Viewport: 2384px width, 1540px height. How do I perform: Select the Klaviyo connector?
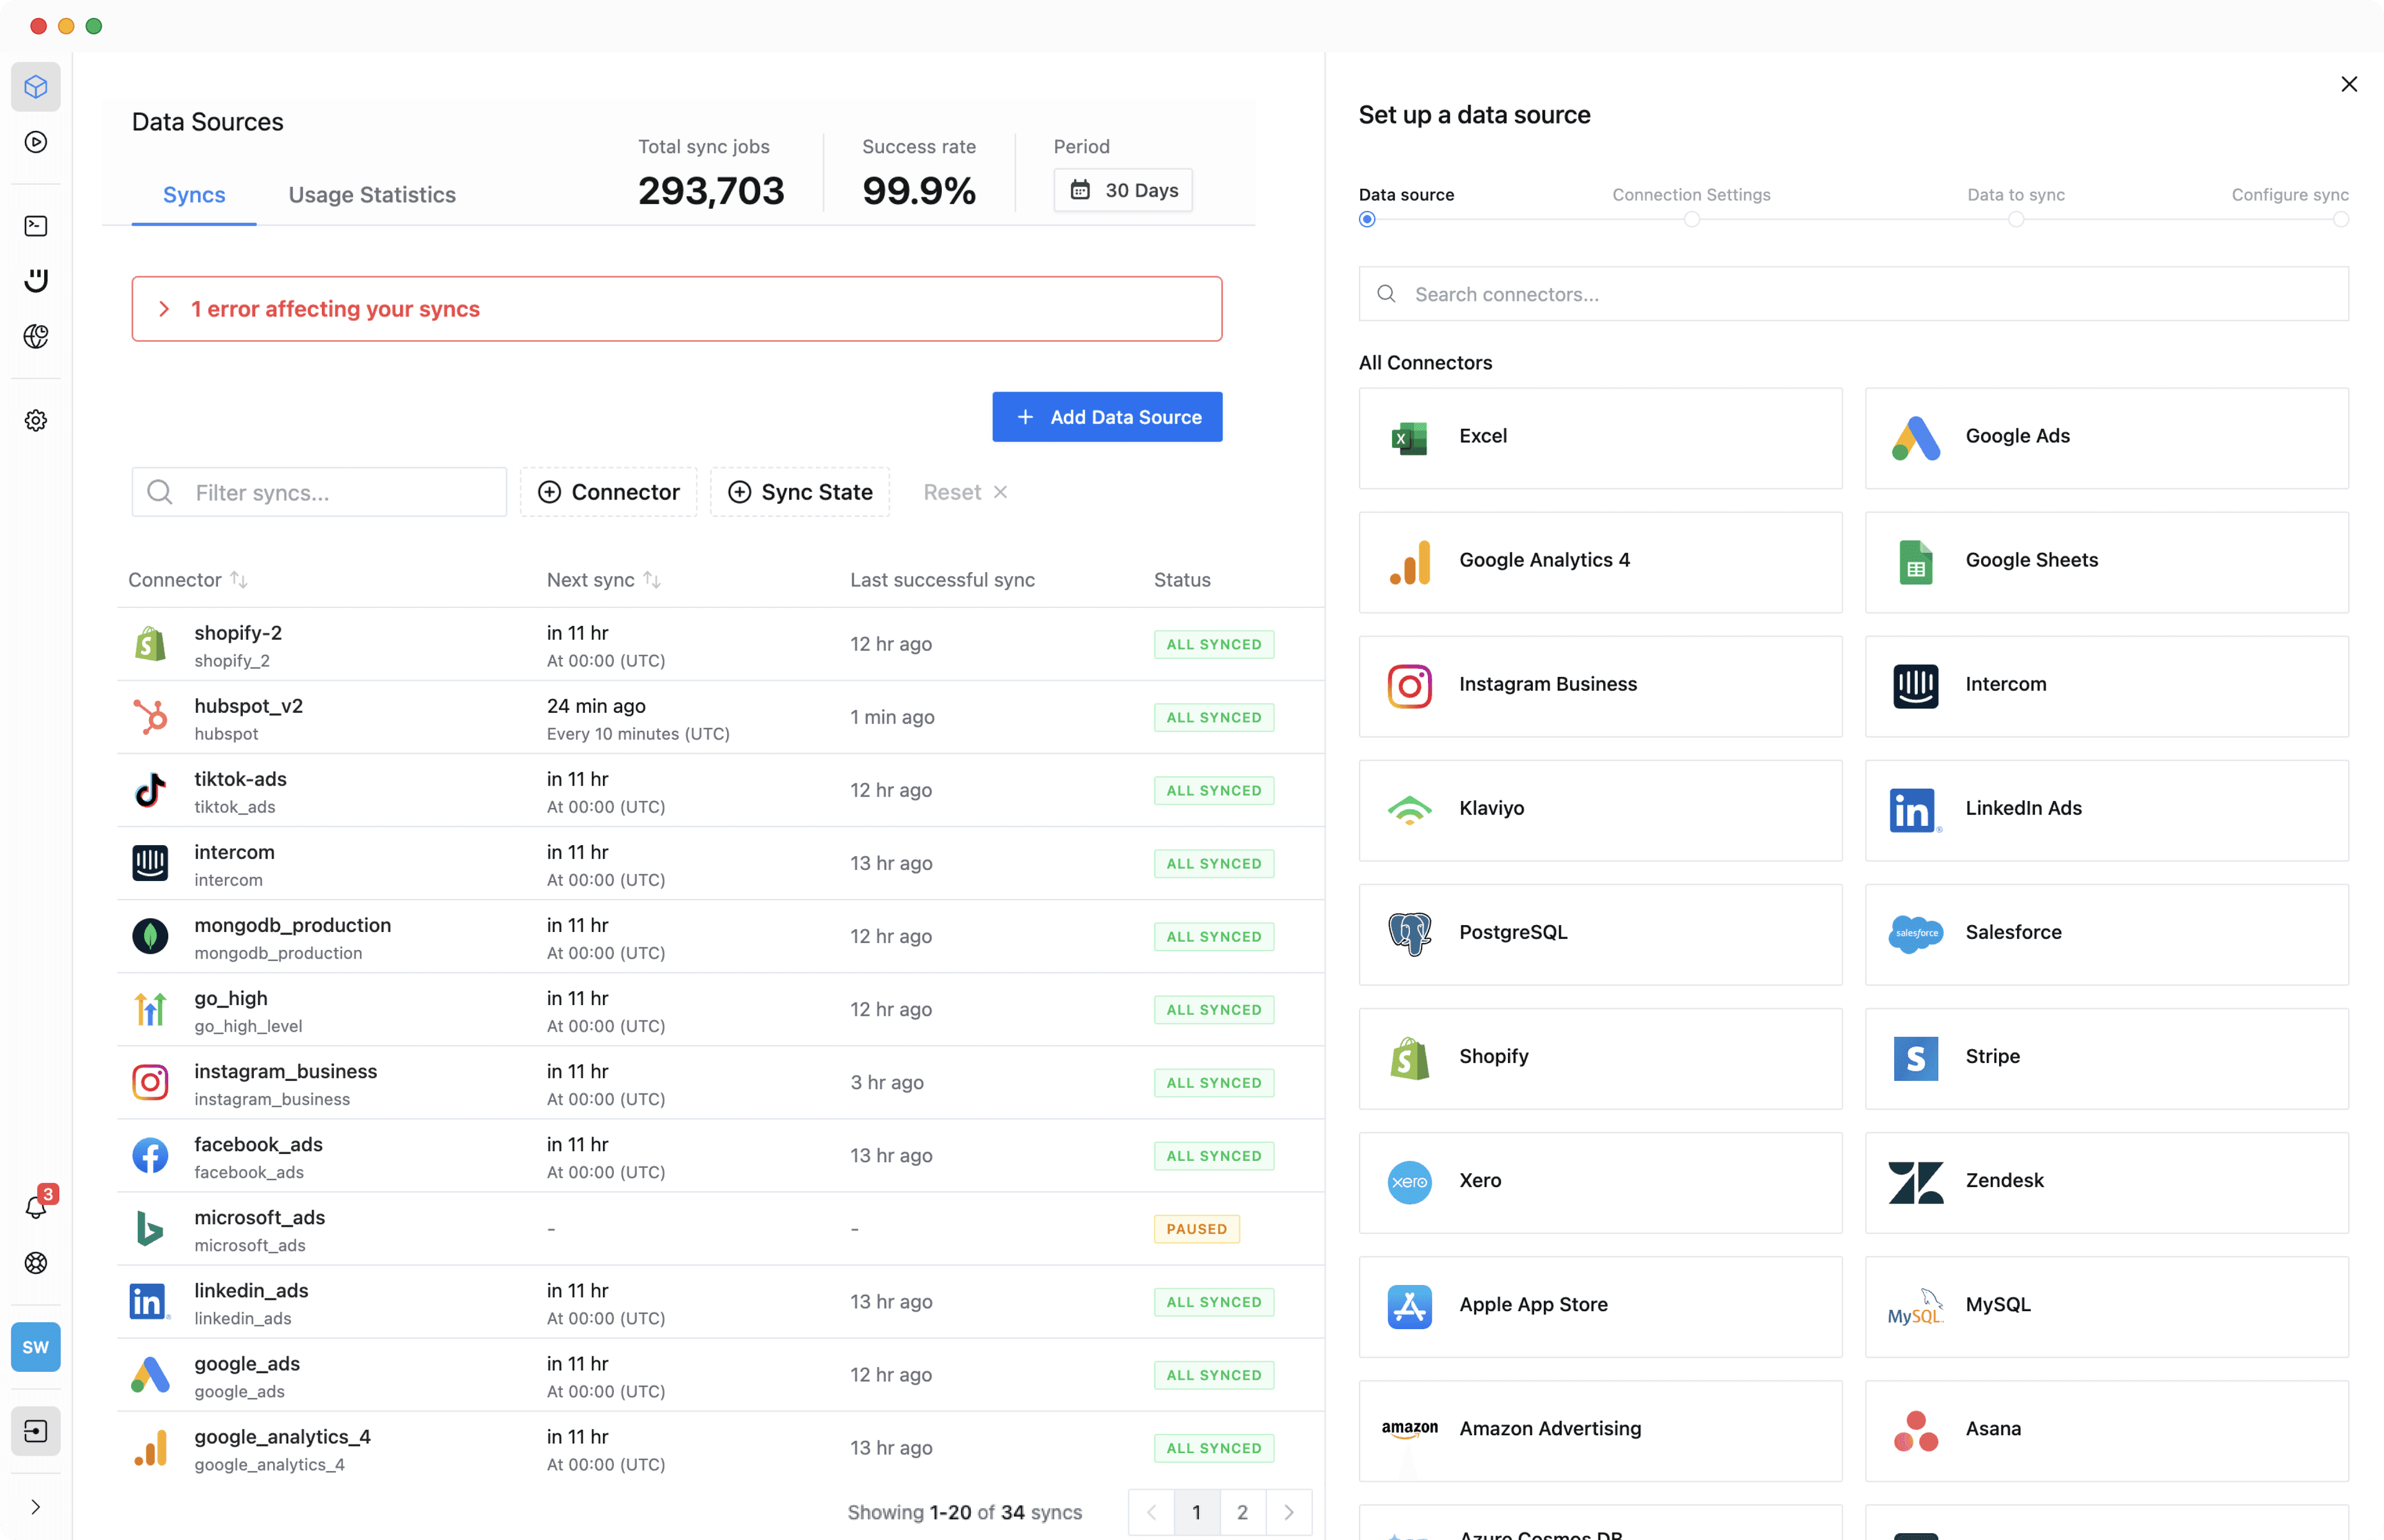[1601, 810]
